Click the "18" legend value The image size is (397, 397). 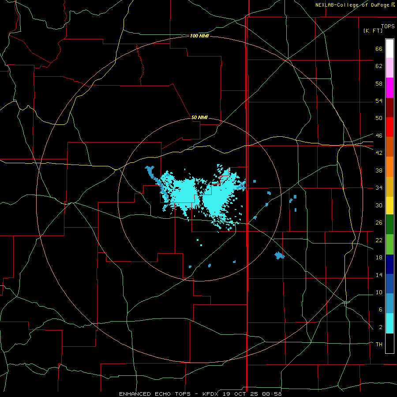point(379,258)
